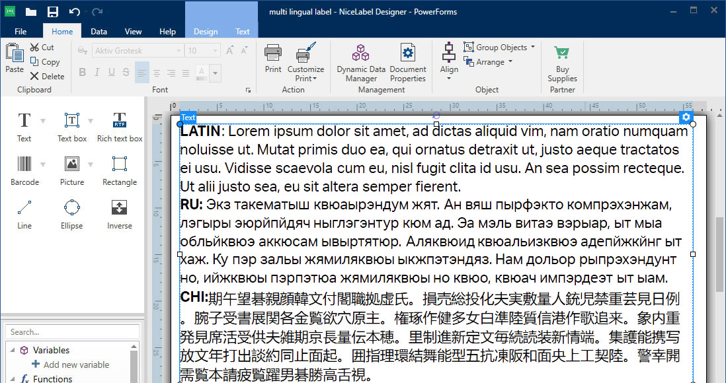Expand the Group Objects dropdown
Viewport: 726px width, 383px height.
[533, 47]
